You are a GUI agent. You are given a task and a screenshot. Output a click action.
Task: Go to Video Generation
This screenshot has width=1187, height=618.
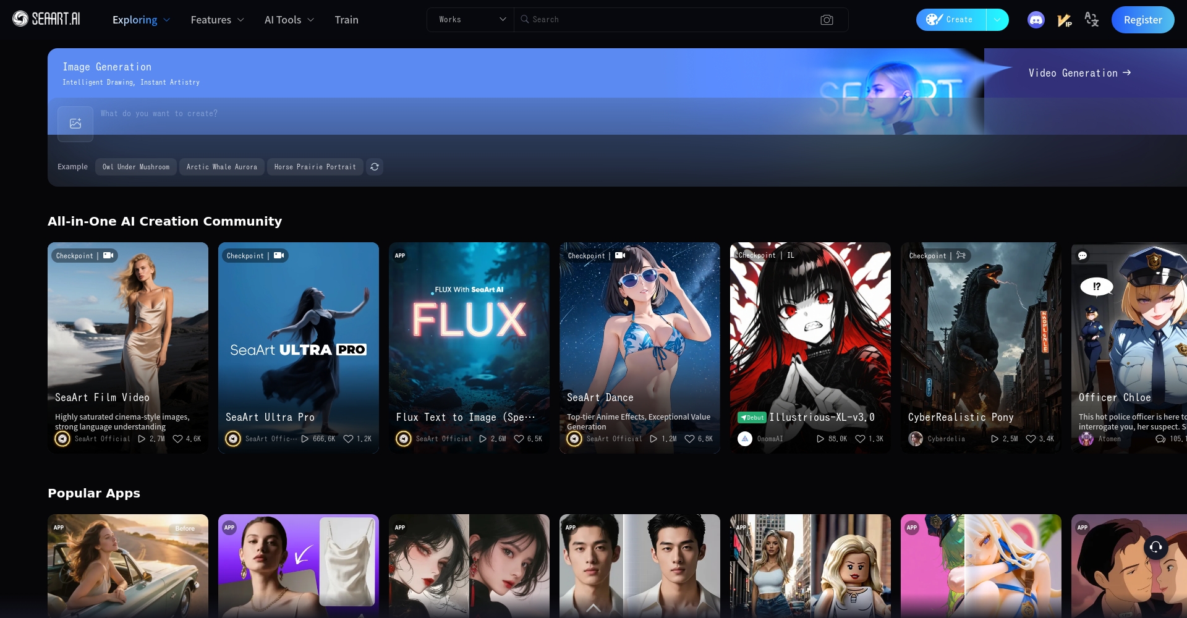click(1079, 73)
